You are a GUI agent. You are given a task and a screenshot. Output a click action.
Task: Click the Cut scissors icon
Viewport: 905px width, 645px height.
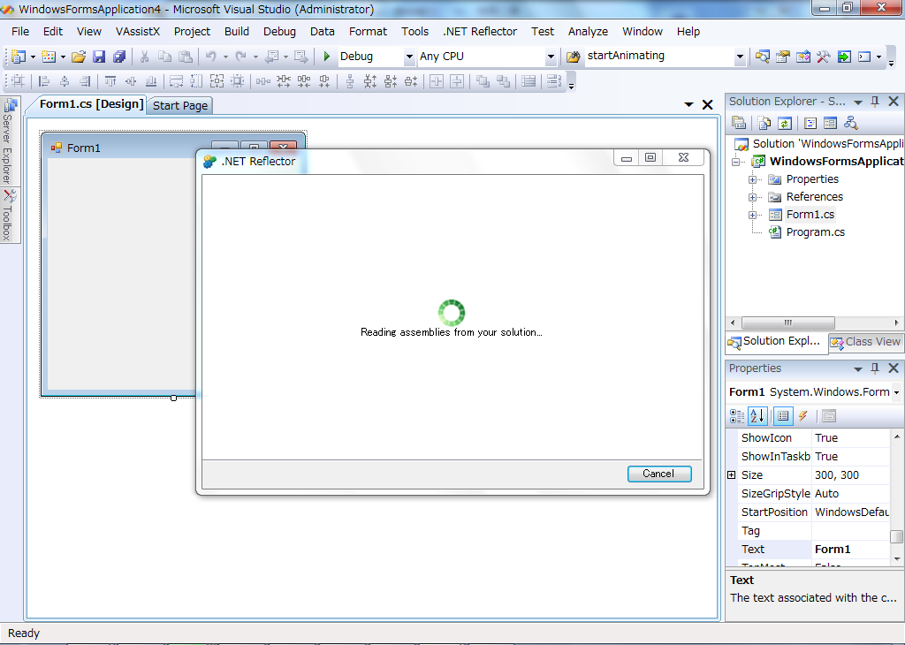coord(144,57)
